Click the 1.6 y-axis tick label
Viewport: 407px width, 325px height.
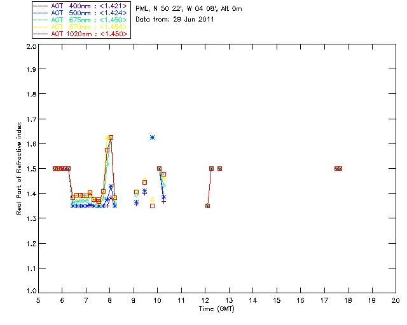pos(31,144)
